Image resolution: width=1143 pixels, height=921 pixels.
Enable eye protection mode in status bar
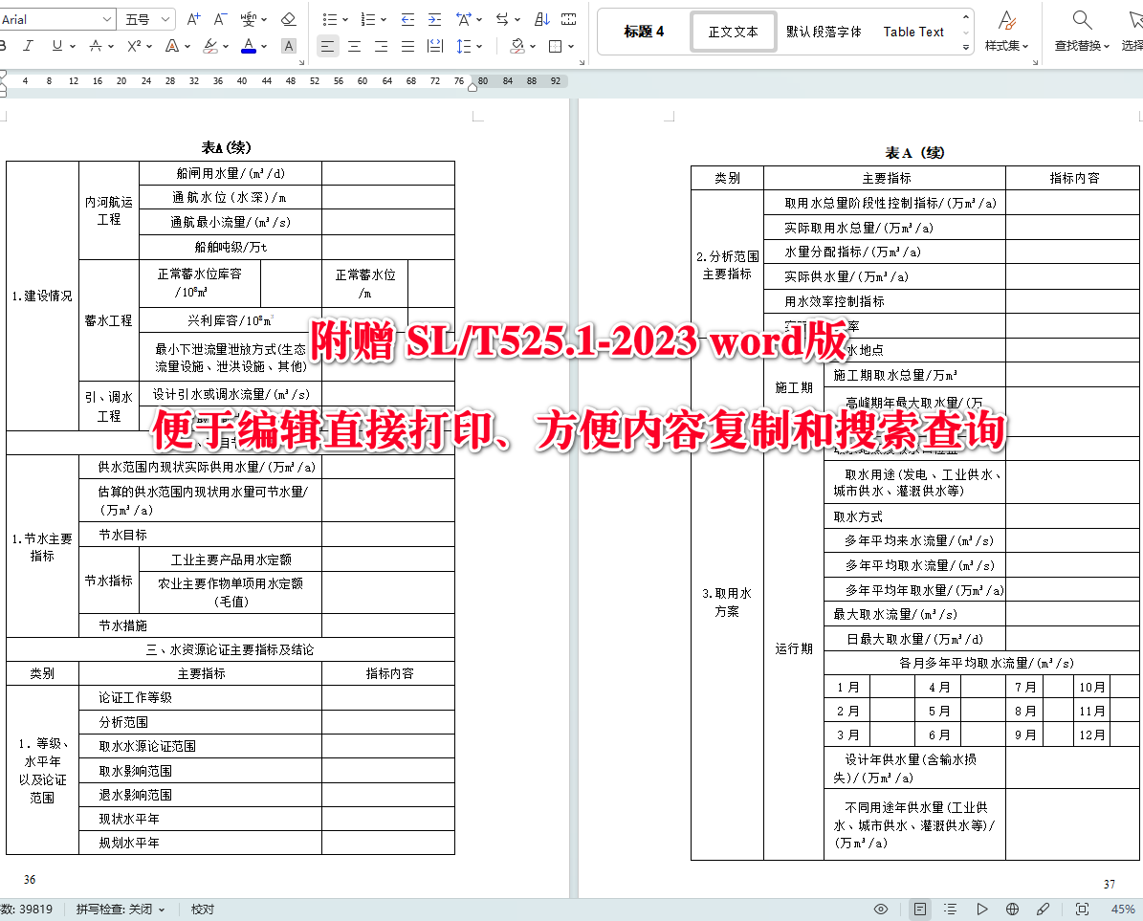[x=881, y=910]
